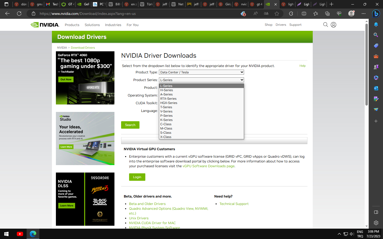Screen dimensions: 383x239
Task: Open Bing chat sidebar icon
Action: pyautogui.click(x=376, y=14)
